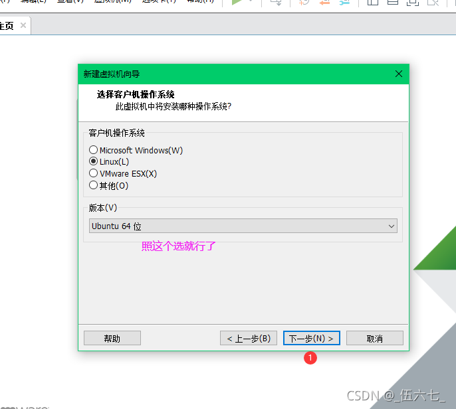Open help via the 帮助 button

(x=112, y=338)
